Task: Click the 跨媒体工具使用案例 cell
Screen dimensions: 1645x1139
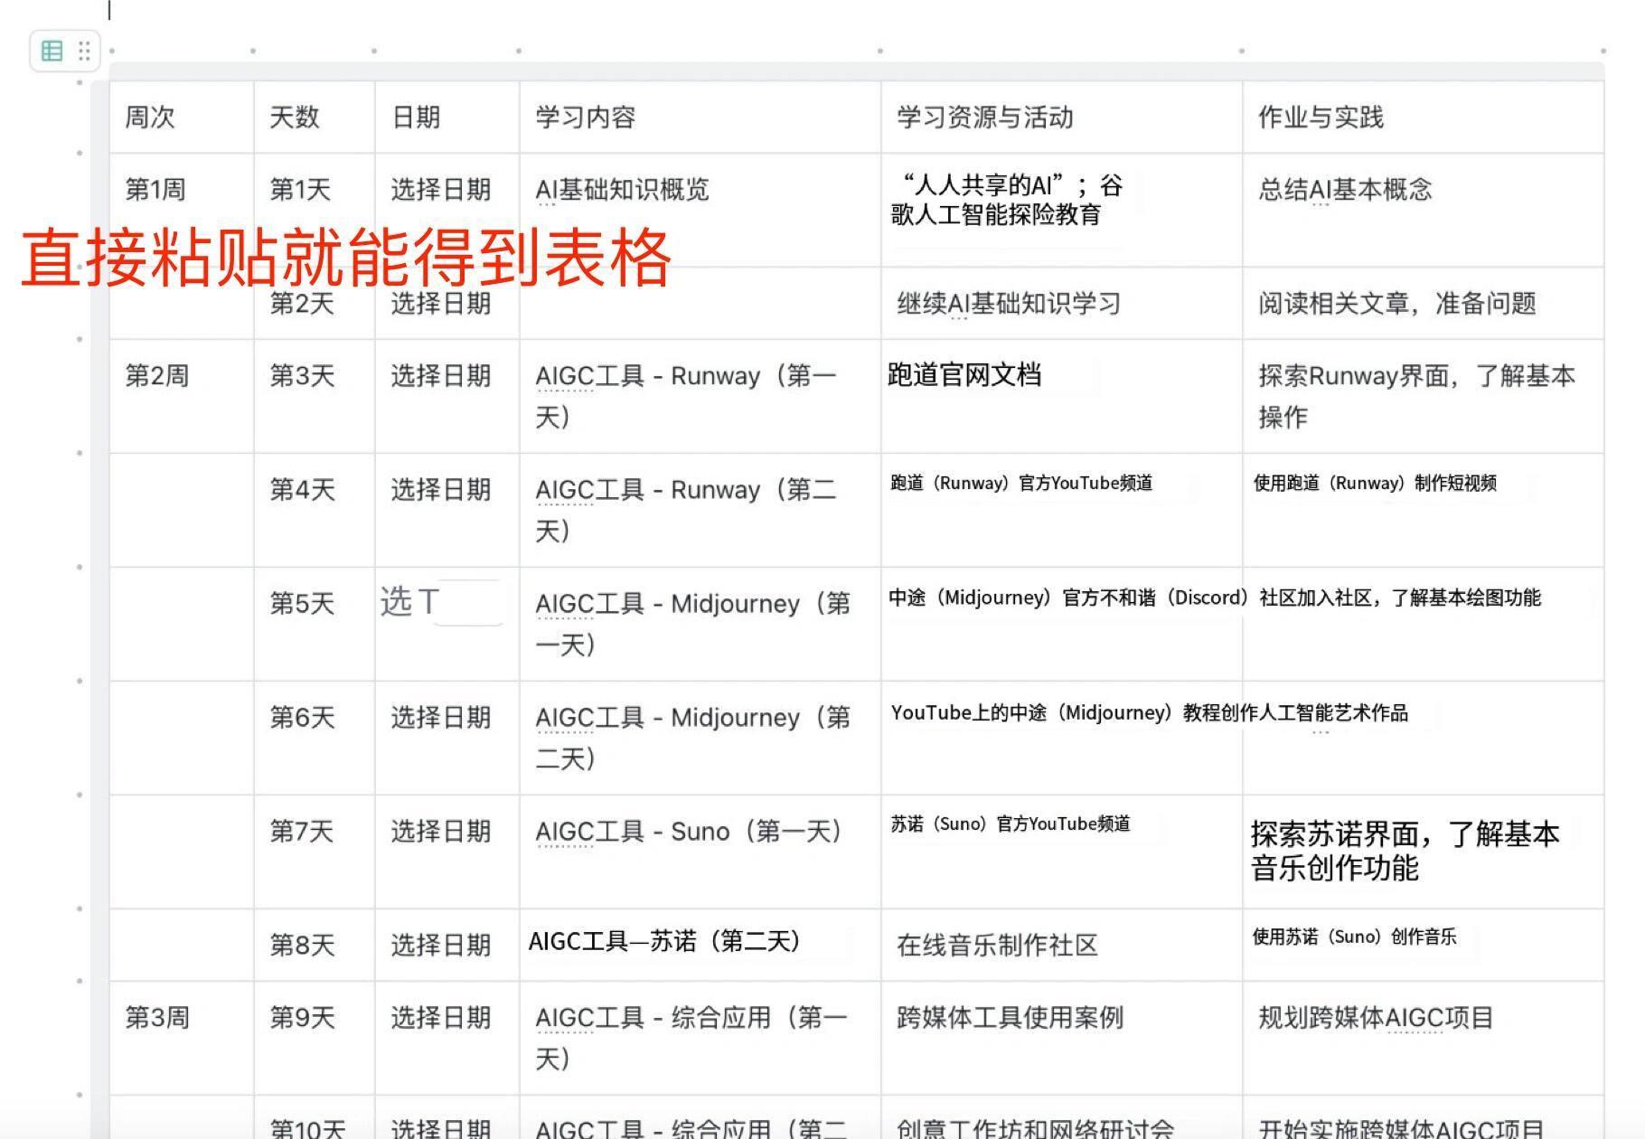Action: (1062, 1038)
